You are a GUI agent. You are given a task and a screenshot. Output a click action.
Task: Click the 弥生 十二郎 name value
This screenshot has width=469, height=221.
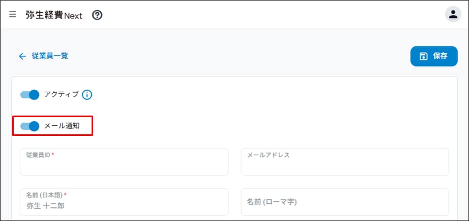[x=46, y=206]
